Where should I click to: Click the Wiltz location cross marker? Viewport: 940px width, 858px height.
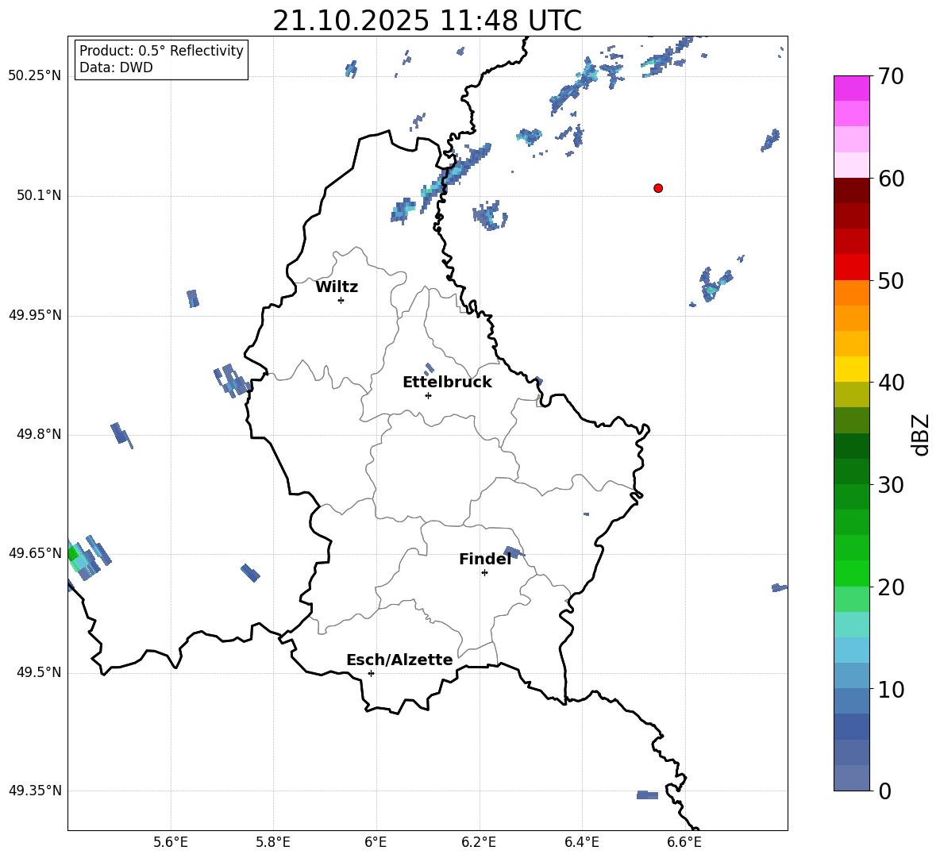coord(341,300)
